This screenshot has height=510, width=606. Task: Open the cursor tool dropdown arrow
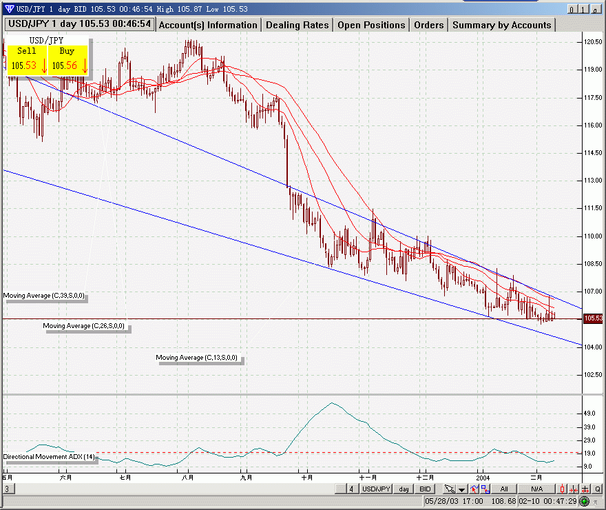coord(461,489)
